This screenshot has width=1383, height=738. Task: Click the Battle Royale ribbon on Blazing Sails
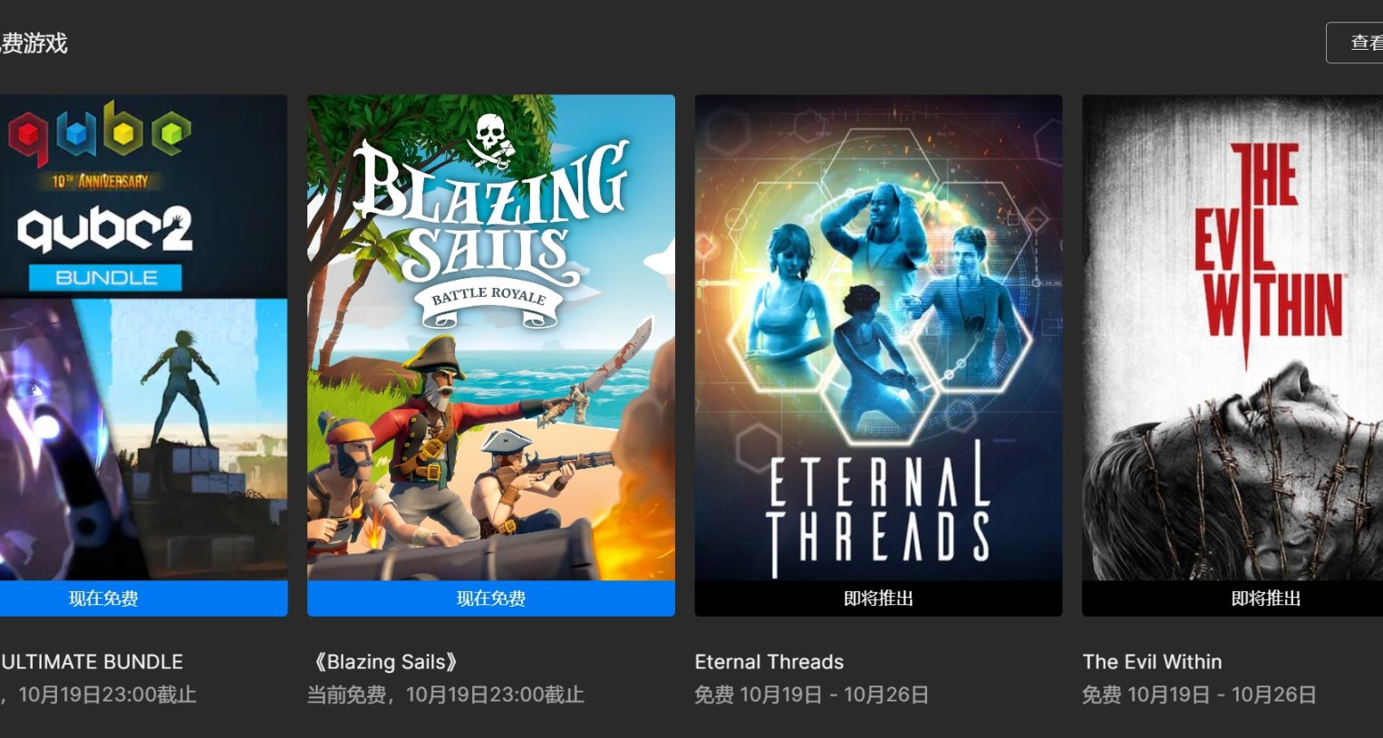pos(488,302)
